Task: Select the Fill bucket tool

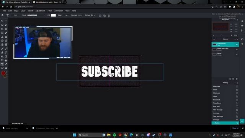Action: (2, 56)
